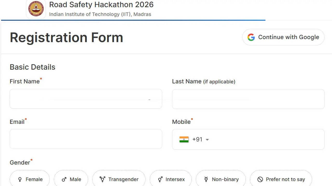Click the Indian flag icon in Mobile field
332x186 pixels.
tap(184, 139)
